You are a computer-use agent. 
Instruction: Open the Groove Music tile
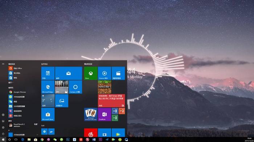coord(105,73)
